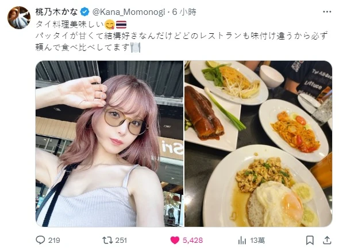Viewport: 339px width, 252px height.
Task: Click the blue verified badge
Action: (x=85, y=12)
